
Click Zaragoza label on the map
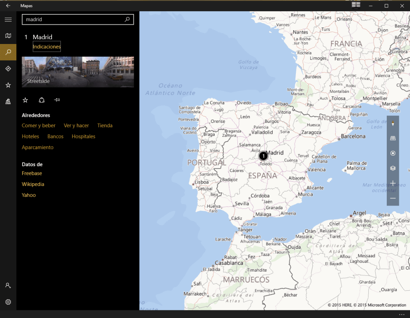[x=311, y=132]
